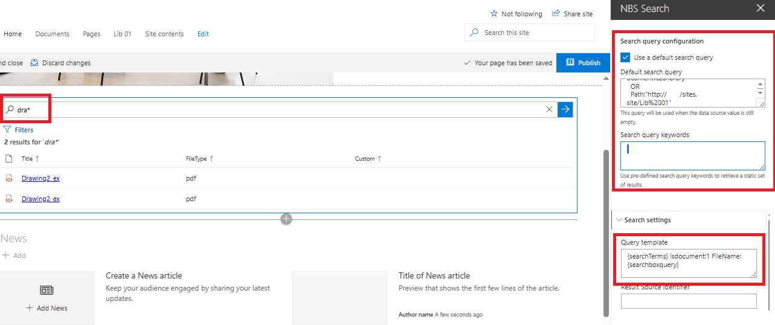Click the Search query keywords text area
The image size is (775, 325).
click(x=693, y=155)
